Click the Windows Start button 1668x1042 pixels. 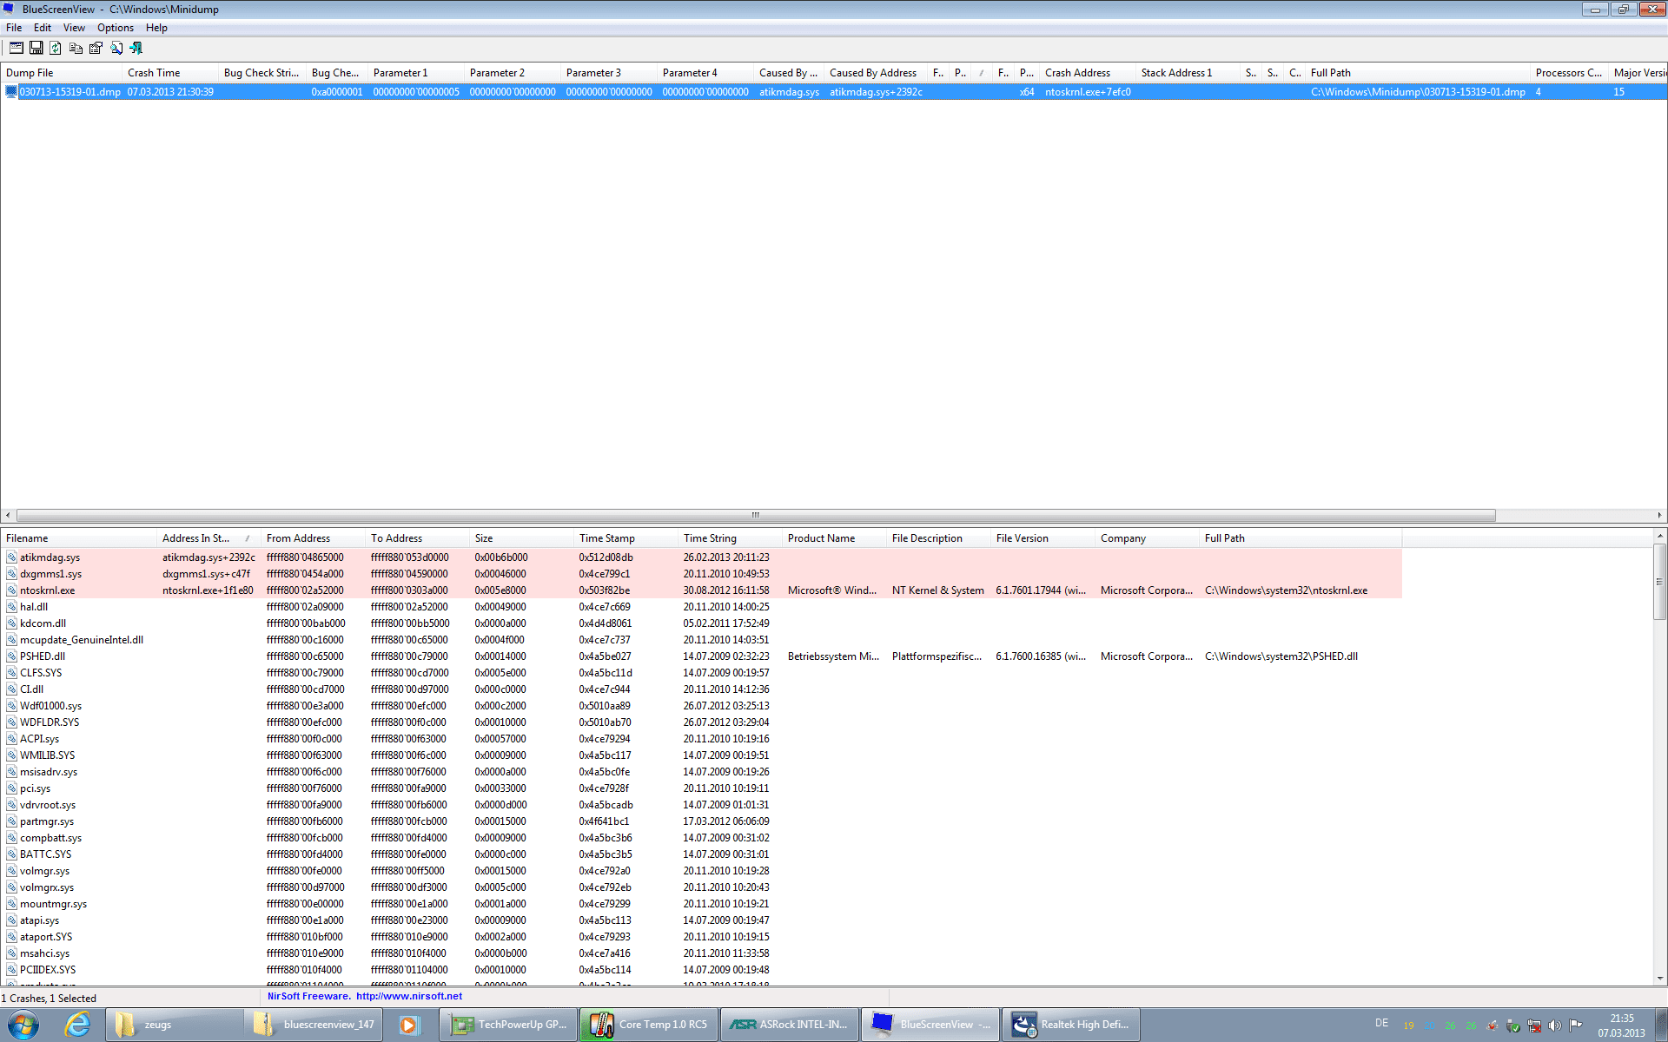coord(23,1025)
